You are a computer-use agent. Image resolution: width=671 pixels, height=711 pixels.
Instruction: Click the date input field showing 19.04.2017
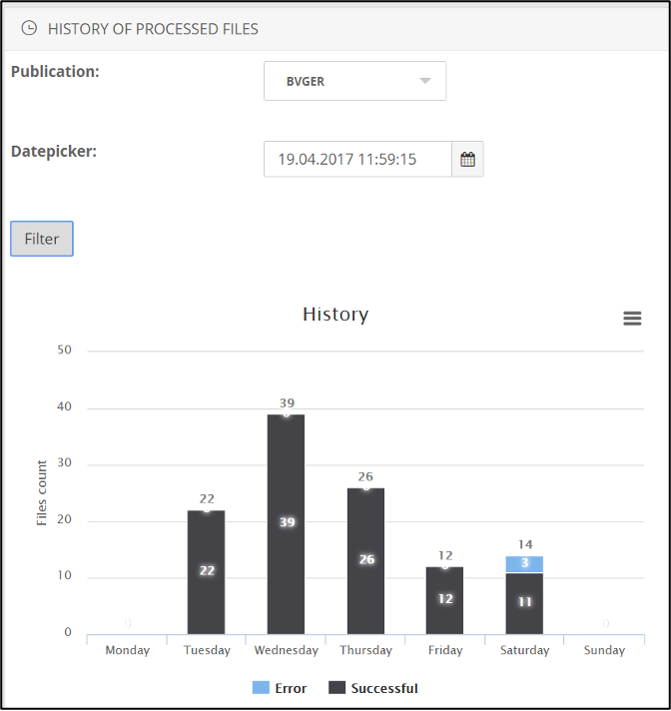coord(357,159)
